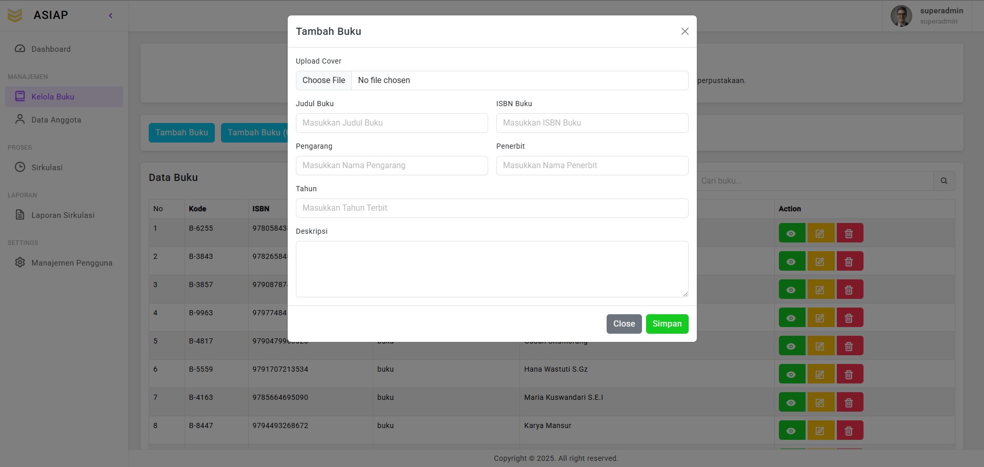Open Laporan Sirkulasi report page
This screenshot has width=984, height=467.
[63, 215]
